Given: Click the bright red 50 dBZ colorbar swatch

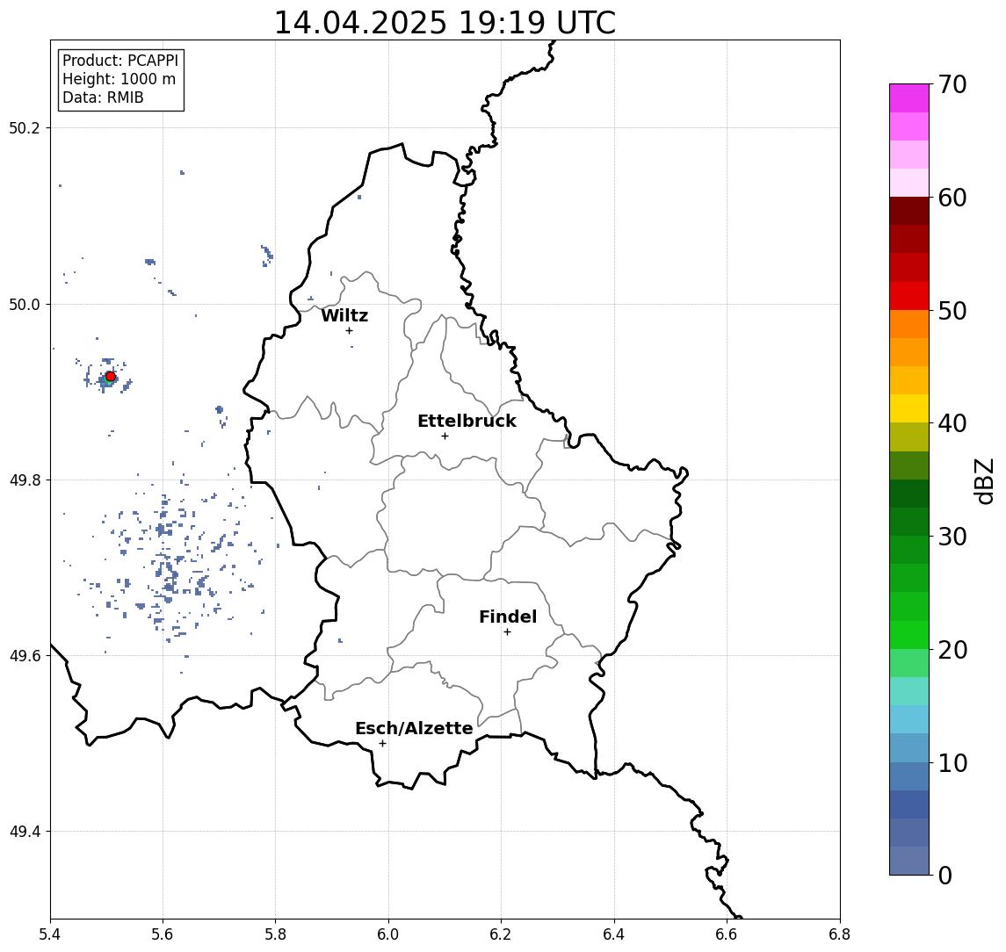Looking at the screenshot, I should [x=909, y=296].
